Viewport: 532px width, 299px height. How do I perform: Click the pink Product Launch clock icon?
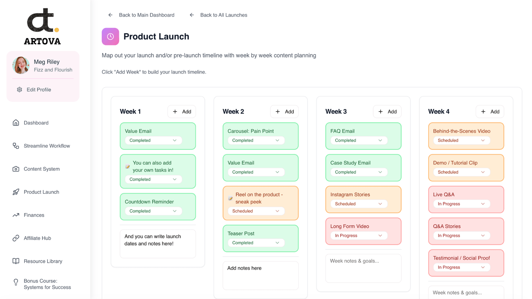click(110, 36)
